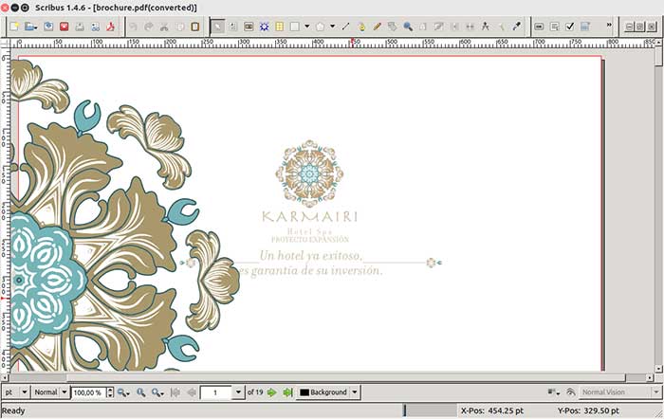The image size is (664, 419).
Task: Export with the Save as PDF icon
Action: (111, 27)
